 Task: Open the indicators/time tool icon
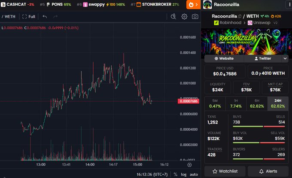click(x=173, y=17)
